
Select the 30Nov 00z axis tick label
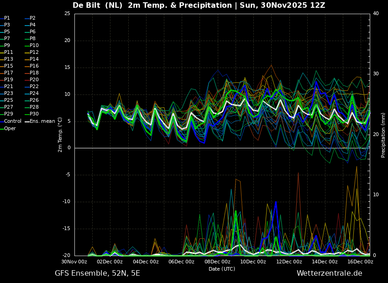pyautogui.click(x=74, y=262)
